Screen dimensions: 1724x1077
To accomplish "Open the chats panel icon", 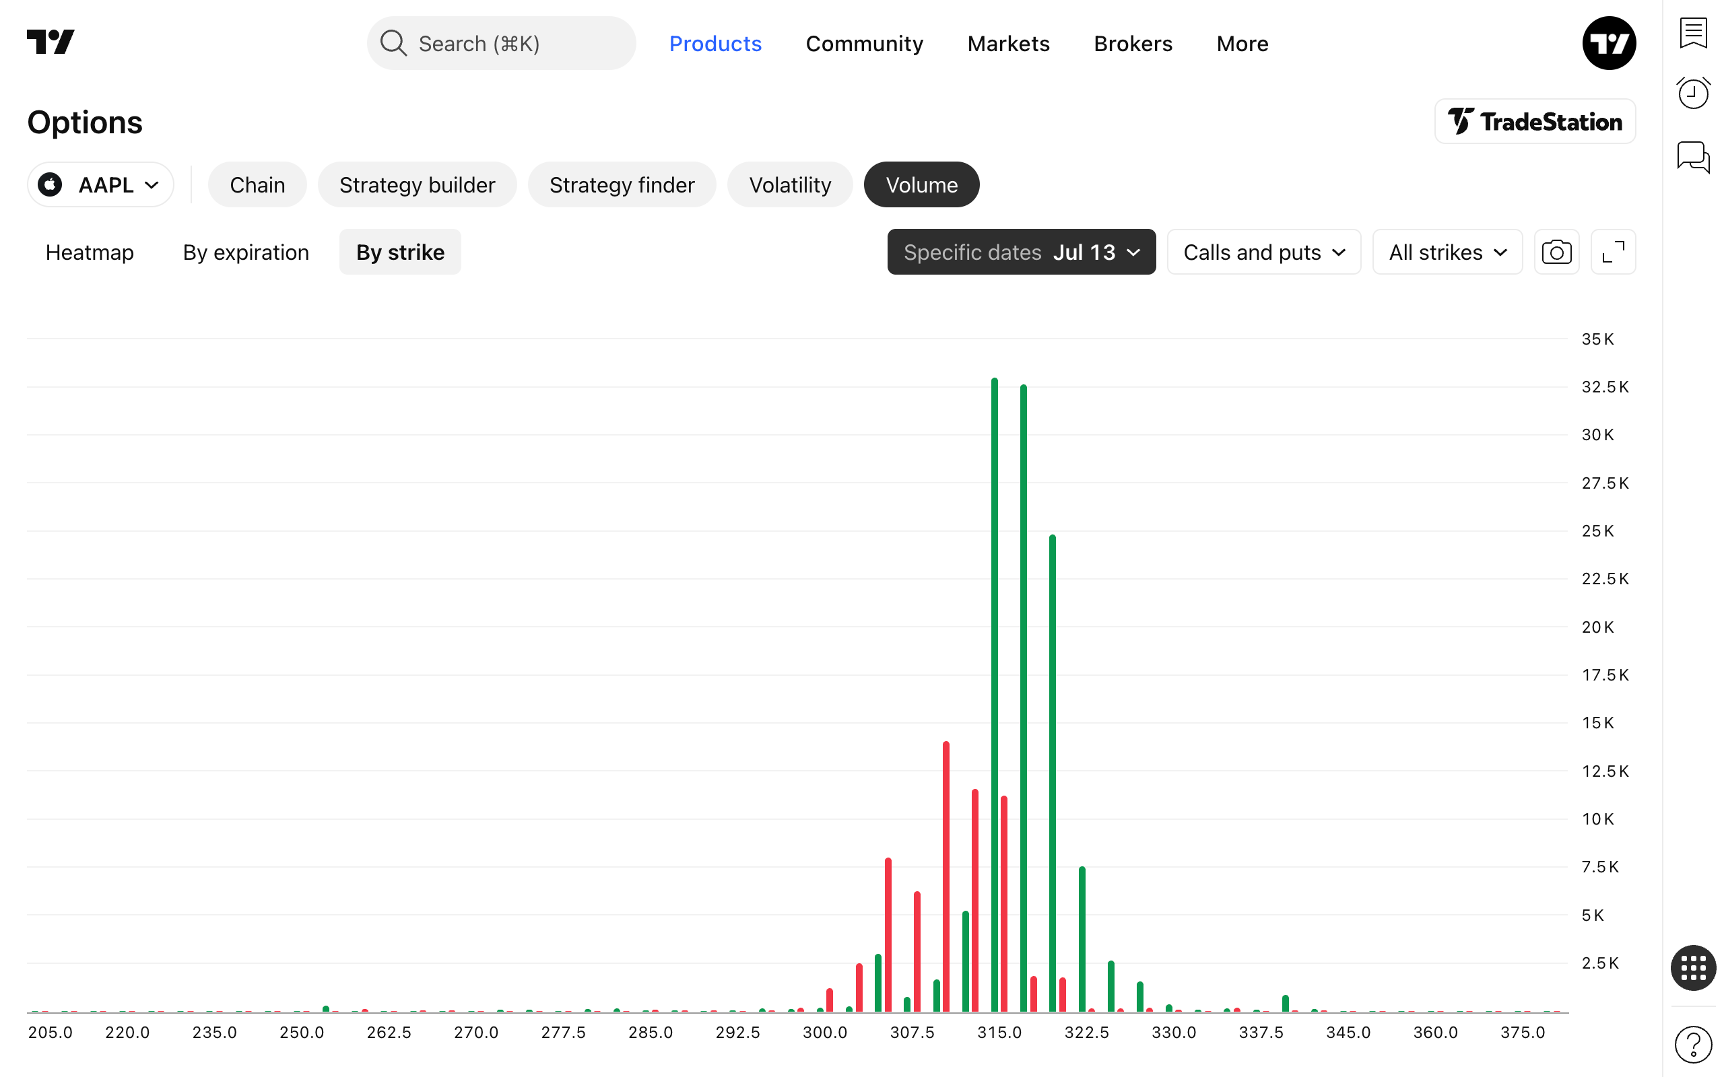I will (1692, 156).
